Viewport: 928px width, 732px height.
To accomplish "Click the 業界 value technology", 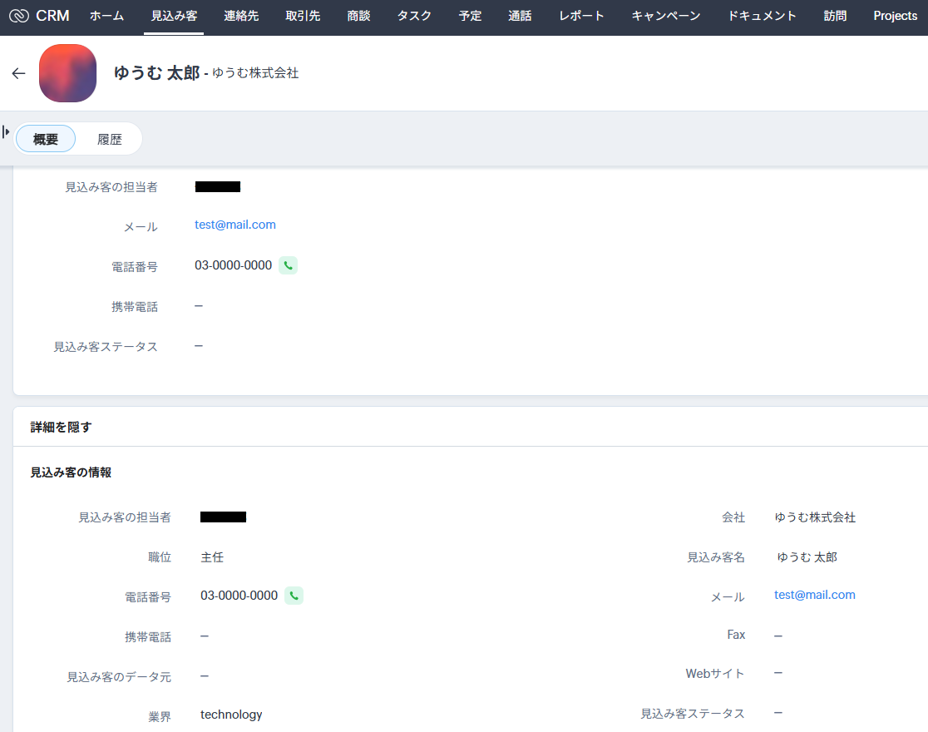I will [231, 715].
